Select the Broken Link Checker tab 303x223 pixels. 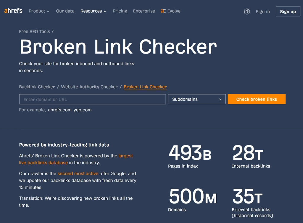click(x=145, y=87)
